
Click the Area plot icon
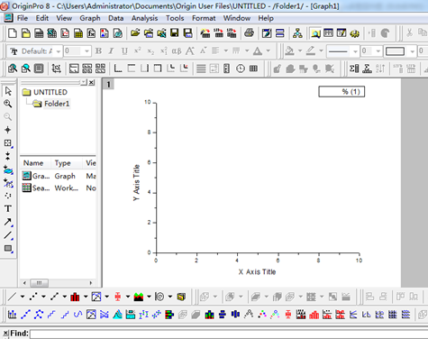coord(139,297)
